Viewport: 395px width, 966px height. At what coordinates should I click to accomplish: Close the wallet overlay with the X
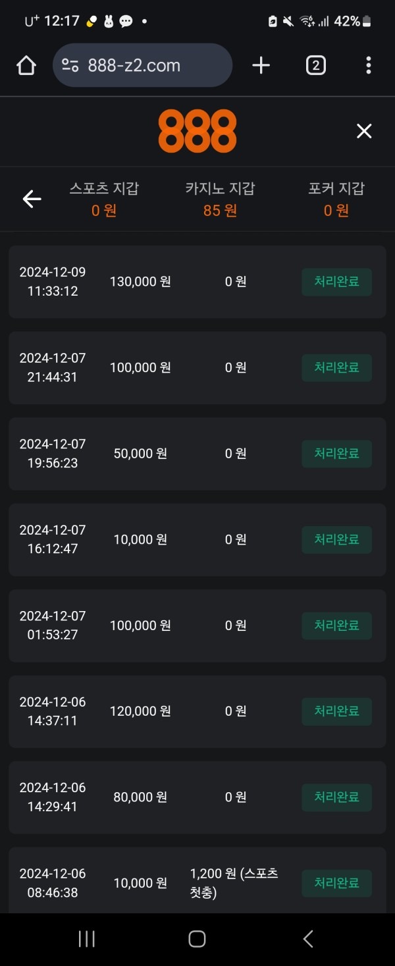[x=363, y=130]
